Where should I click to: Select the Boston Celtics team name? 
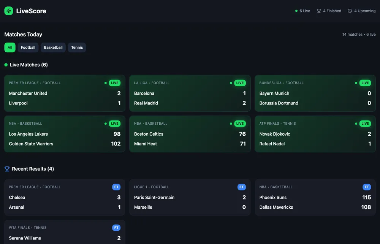click(149, 134)
